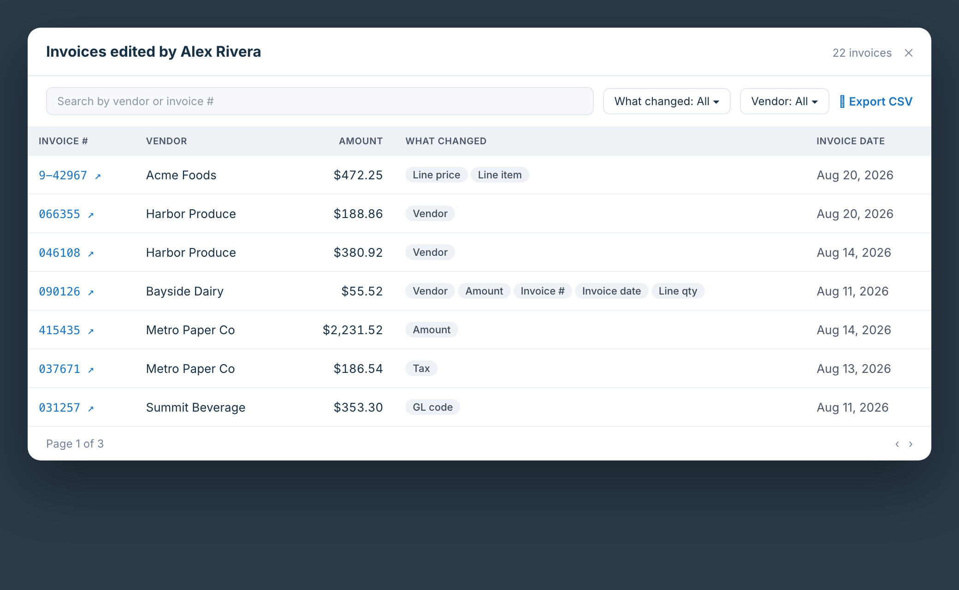Go to the previous page with the left chevron
959x590 pixels.
pos(897,444)
